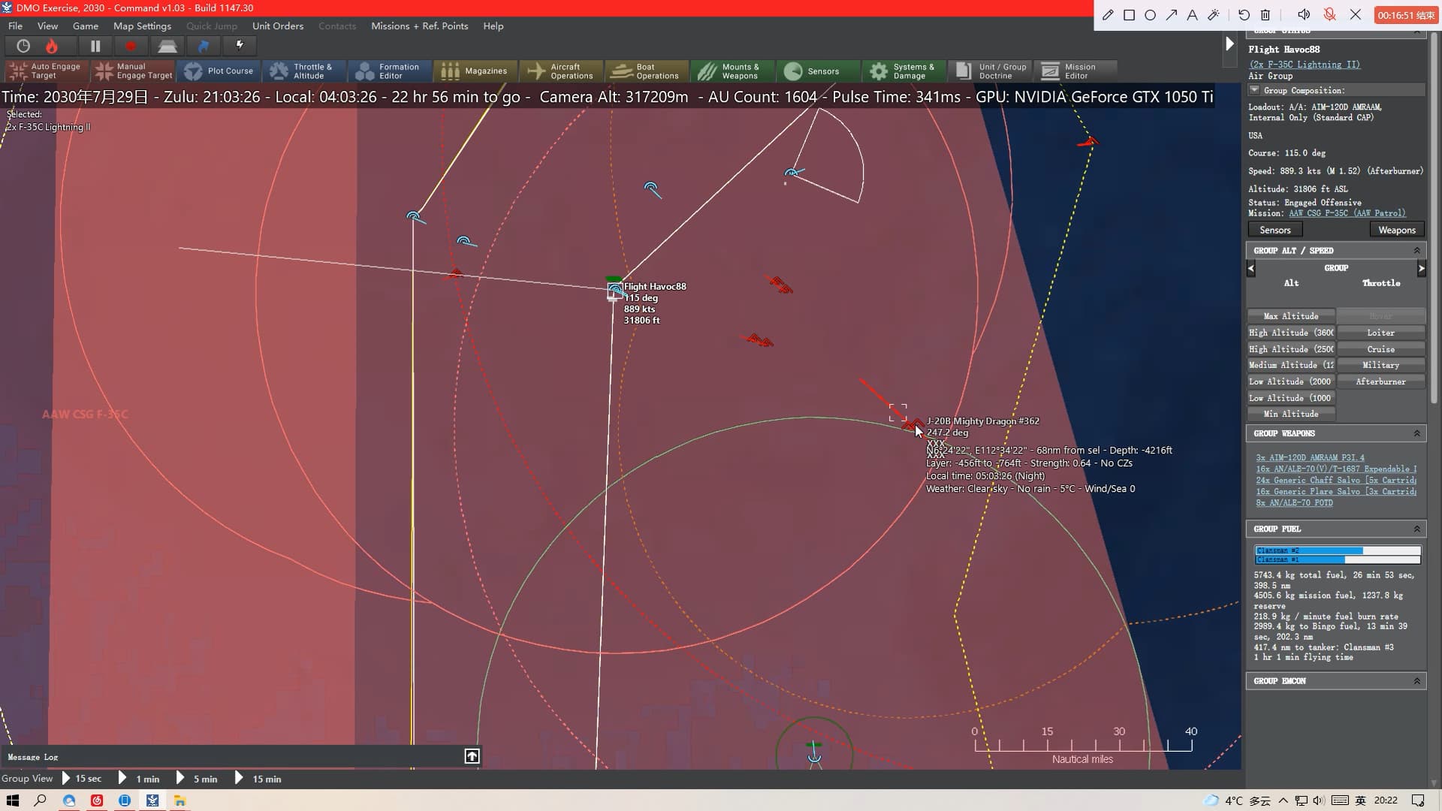This screenshot has width=1442, height=811.
Task: Select Min Altitude preset
Action: point(1291,414)
